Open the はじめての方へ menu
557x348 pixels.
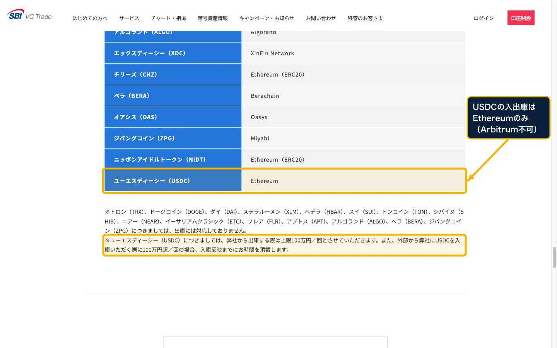(90, 18)
